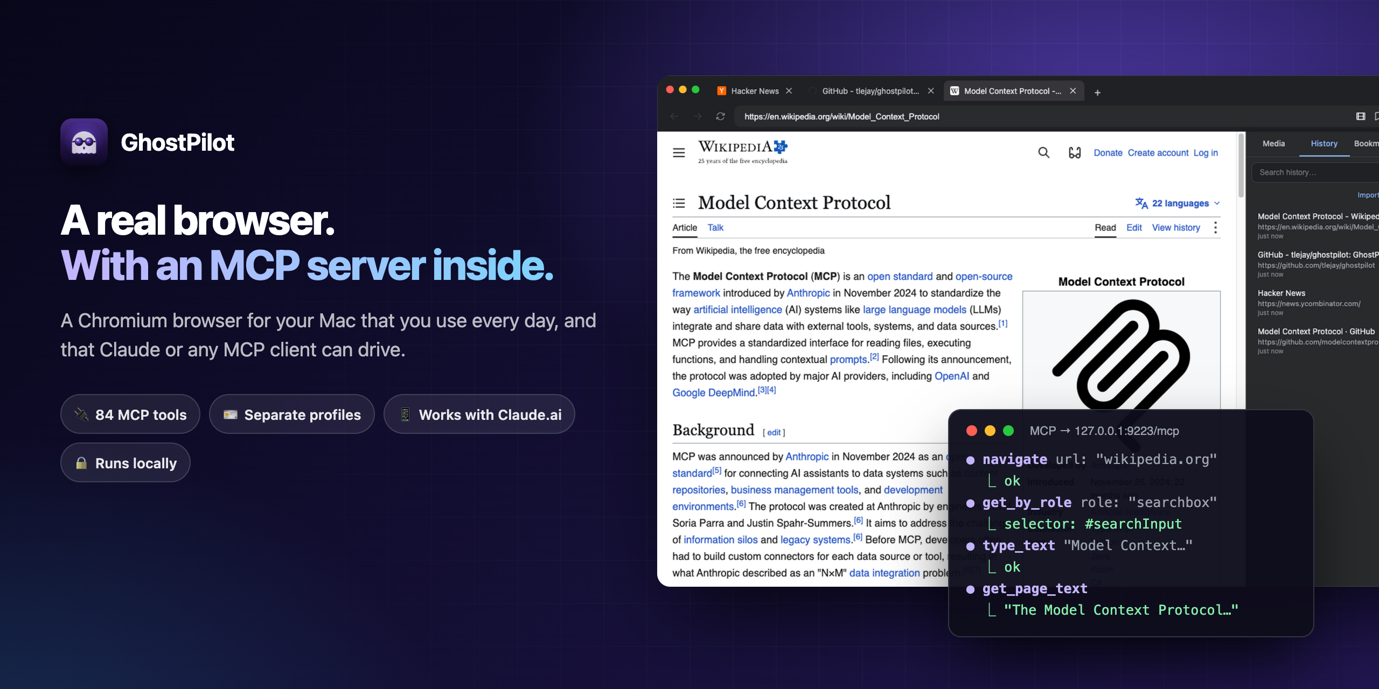Viewport: 1379px width, 689px height.
Task: Click the Wikipedia tab favicon
Action: pyautogui.click(x=955, y=91)
